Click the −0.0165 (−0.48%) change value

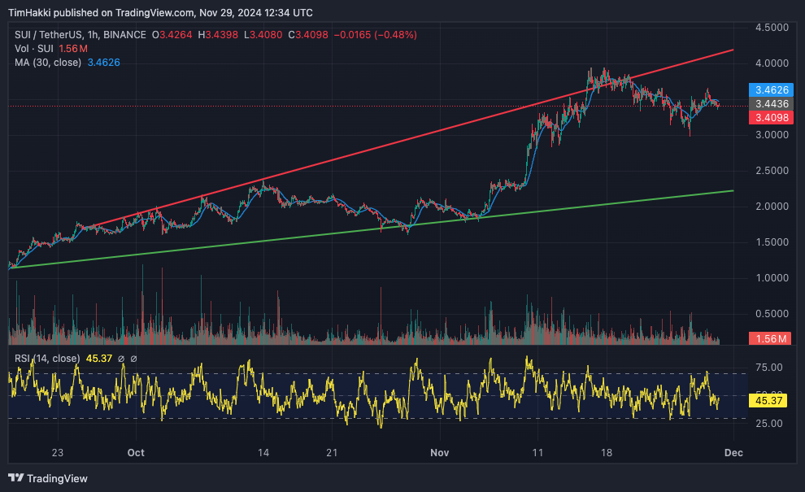(x=377, y=35)
